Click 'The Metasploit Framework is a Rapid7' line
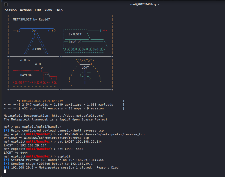225x177 pixels. click(55, 119)
